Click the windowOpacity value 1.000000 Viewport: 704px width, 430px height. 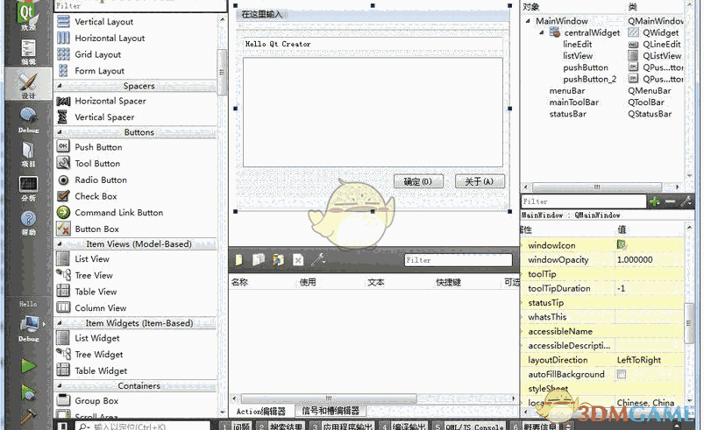(635, 259)
